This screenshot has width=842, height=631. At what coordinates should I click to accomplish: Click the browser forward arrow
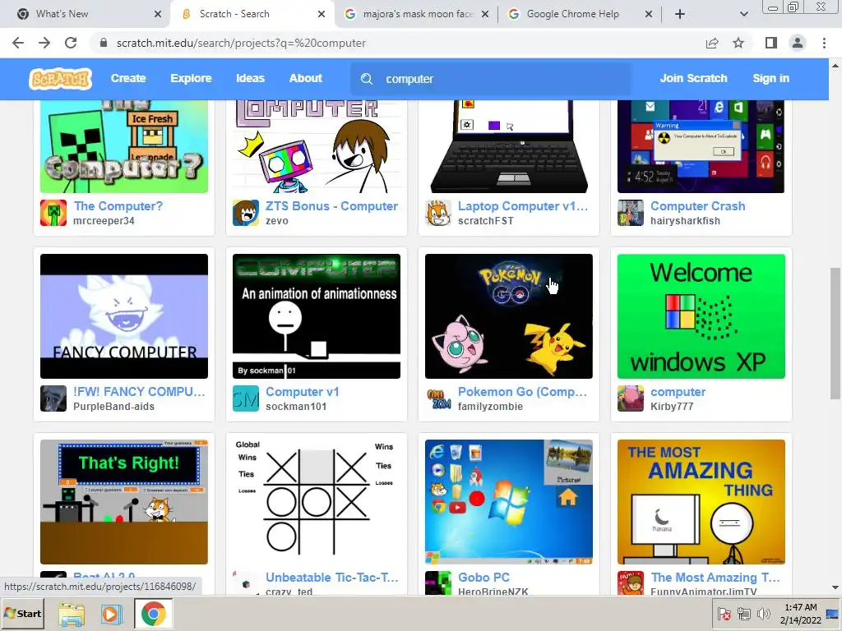click(x=44, y=43)
